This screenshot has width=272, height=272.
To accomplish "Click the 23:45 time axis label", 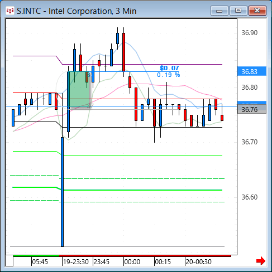I will [x=102, y=262].
